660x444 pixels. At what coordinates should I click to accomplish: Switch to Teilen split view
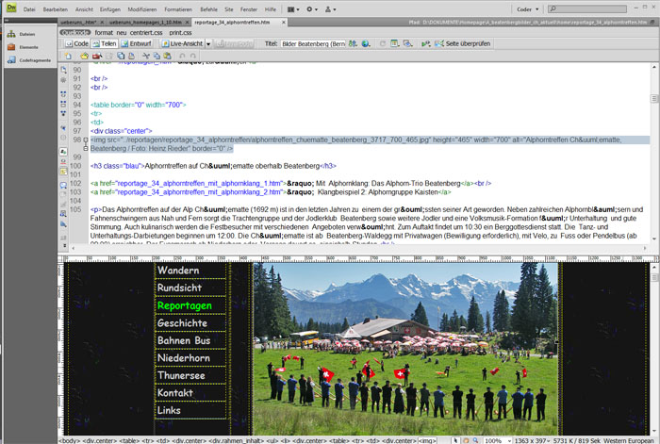coord(105,43)
